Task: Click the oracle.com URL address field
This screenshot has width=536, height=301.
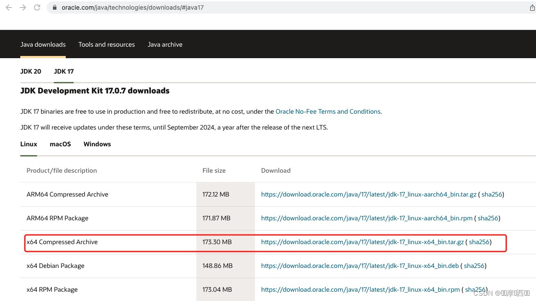Action: (x=132, y=7)
